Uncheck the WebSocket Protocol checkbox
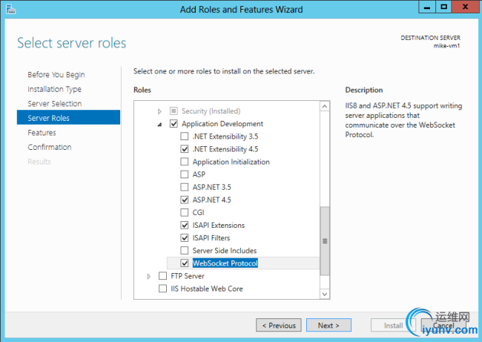The image size is (482, 342). coord(185,263)
